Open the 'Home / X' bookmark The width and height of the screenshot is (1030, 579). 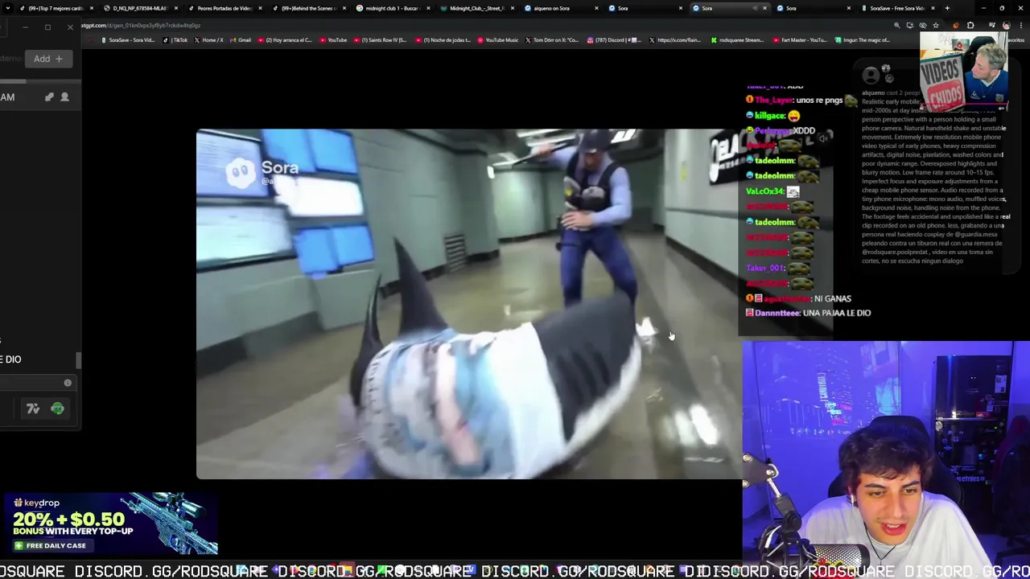coord(209,40)
